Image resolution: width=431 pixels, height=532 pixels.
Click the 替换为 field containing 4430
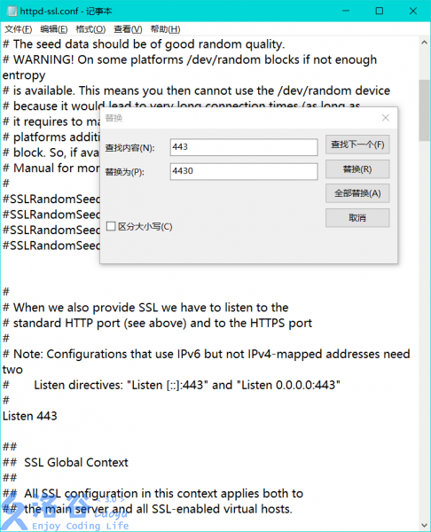(x=244, y=171)
